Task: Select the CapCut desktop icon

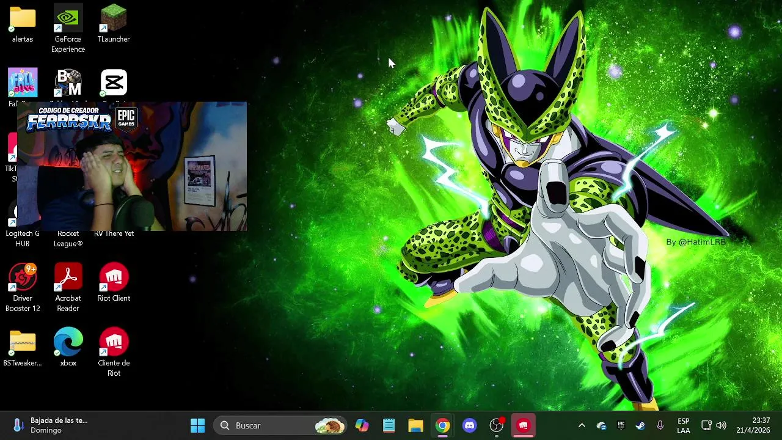Action: [x=114, y=83]
